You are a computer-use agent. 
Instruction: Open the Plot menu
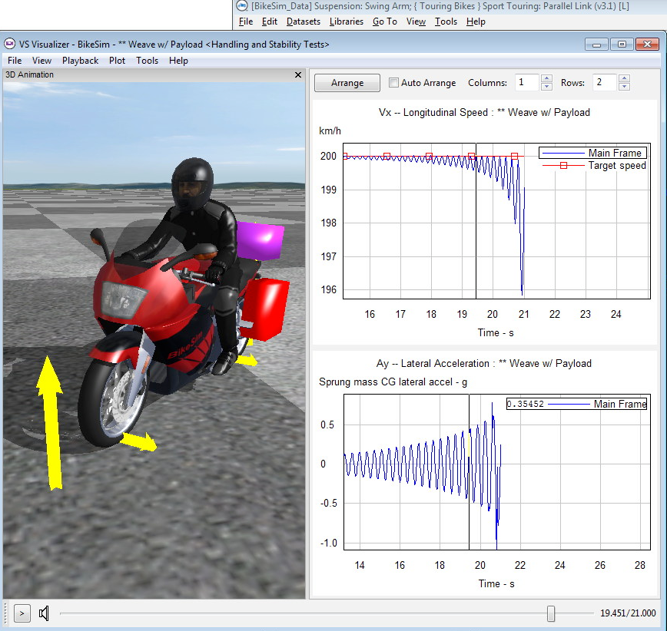(117, 61)
